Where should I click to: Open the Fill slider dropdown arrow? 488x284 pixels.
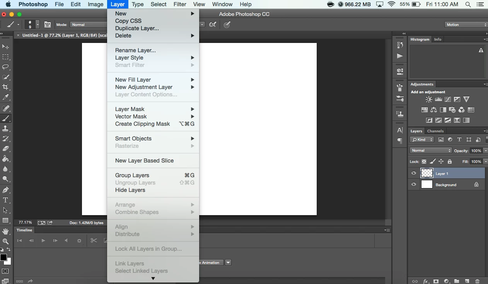tap(485, 161)
